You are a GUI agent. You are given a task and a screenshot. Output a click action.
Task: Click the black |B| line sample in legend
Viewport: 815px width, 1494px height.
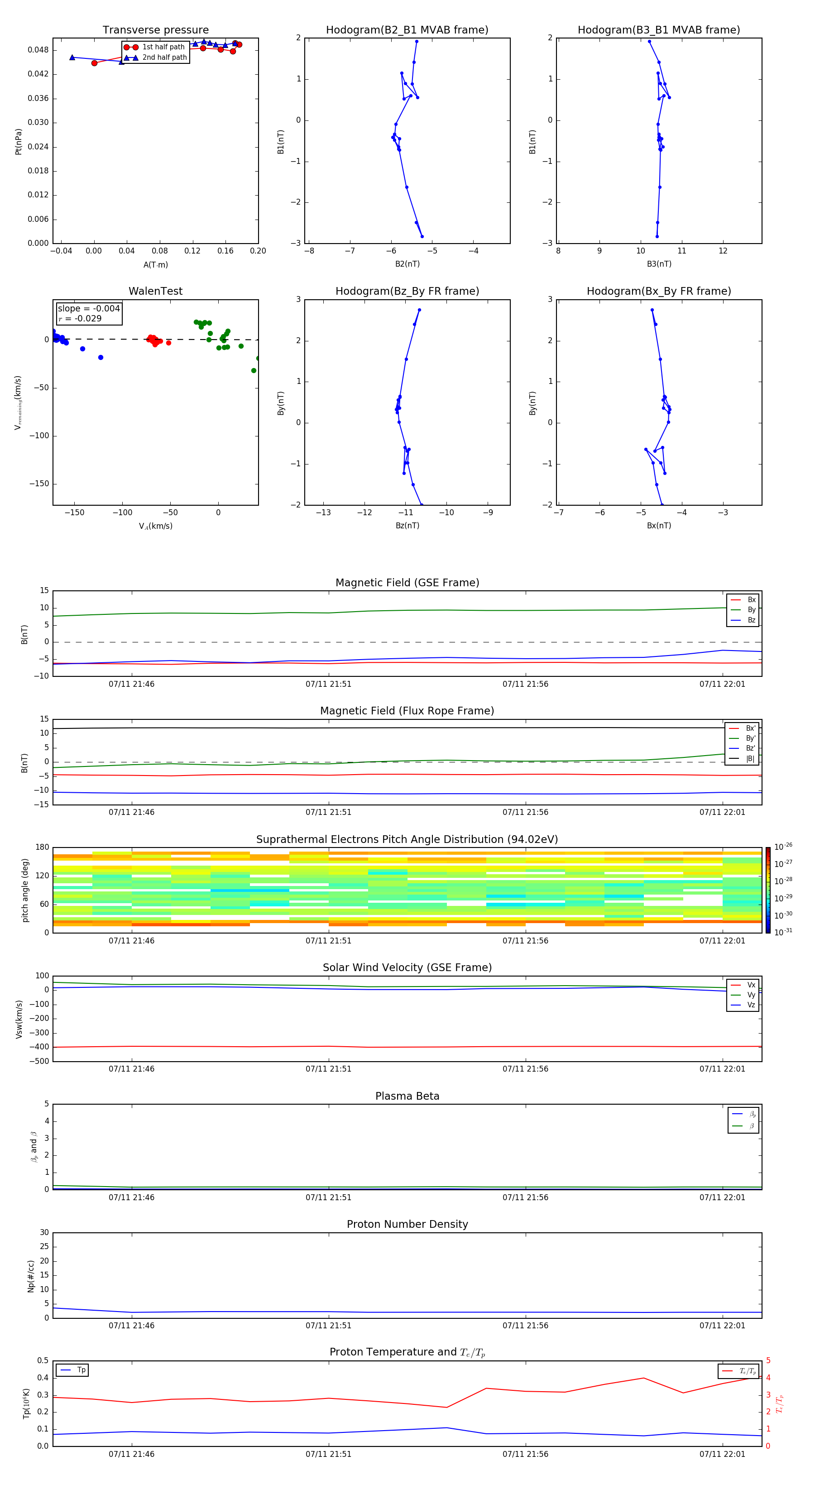coord(734,759)
